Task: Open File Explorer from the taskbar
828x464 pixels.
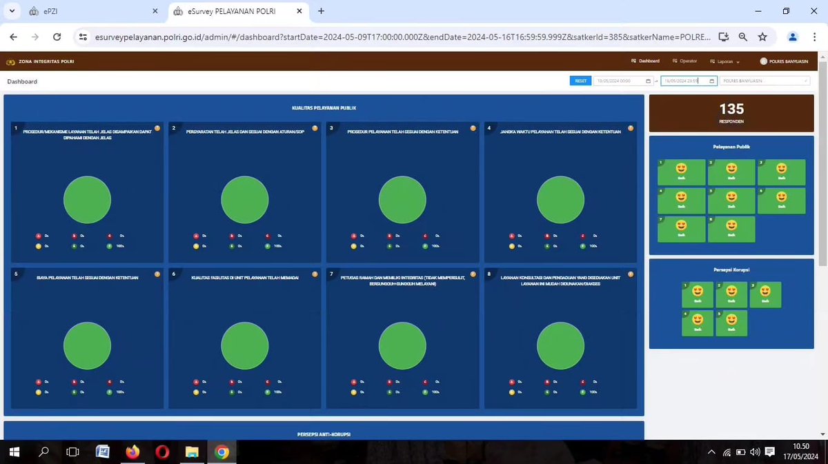Action: (192, 452)
